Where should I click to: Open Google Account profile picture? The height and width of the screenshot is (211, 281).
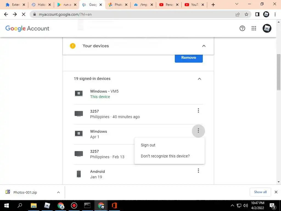click(267, 28)
